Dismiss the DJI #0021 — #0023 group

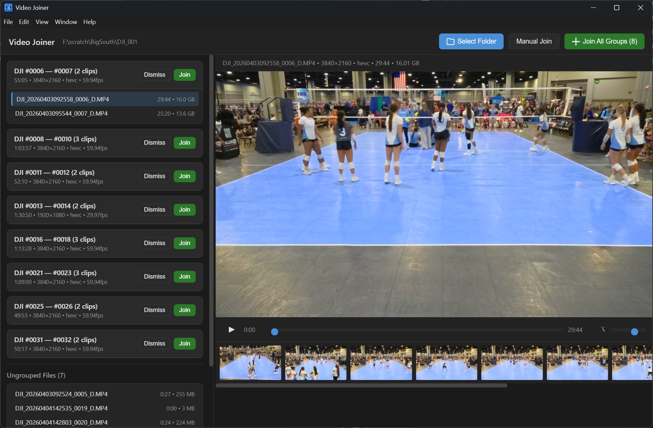coord(154,276)
